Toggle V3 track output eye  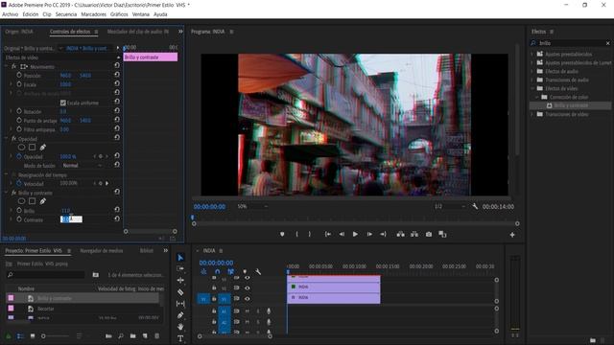pos(248,278)
